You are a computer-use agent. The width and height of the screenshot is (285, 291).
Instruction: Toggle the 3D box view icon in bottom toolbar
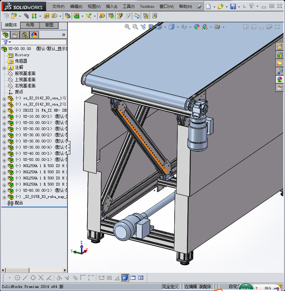pos(125,278)
